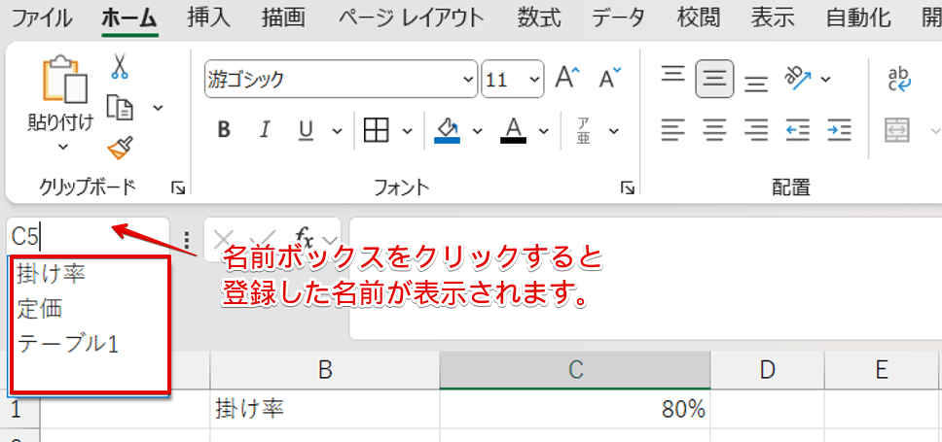Click the insert function fx button

point(305,238)
